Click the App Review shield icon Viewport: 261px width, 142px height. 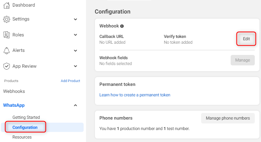7,66
